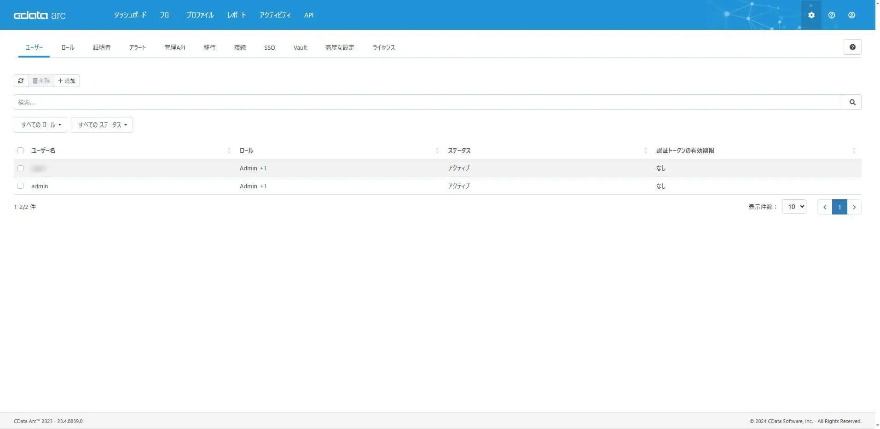This screenshot has width=880, height=429.
Task: Sort by the ロール column sort icon
Action: click(x=437, y=151)
